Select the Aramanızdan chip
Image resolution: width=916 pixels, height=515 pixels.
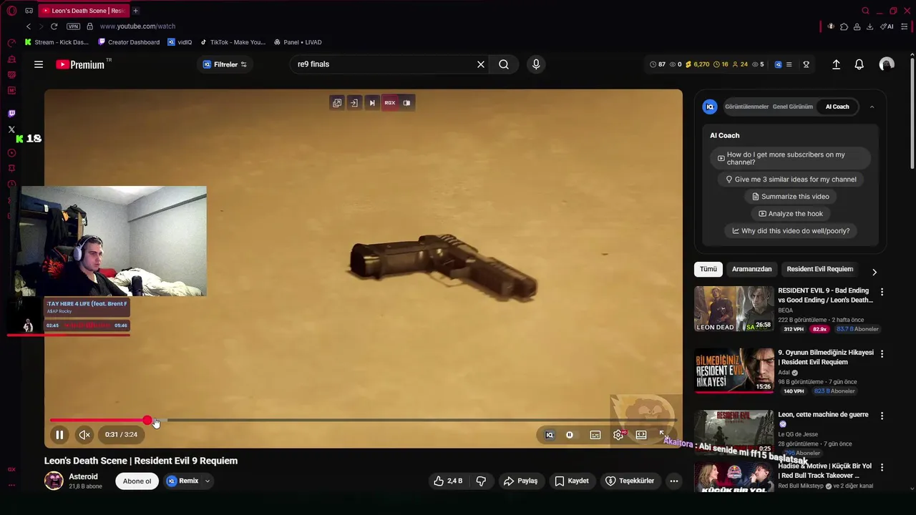pyautogui.click(x=751, y=269)
